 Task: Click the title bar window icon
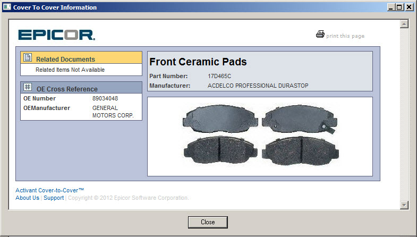pos(6,7)
